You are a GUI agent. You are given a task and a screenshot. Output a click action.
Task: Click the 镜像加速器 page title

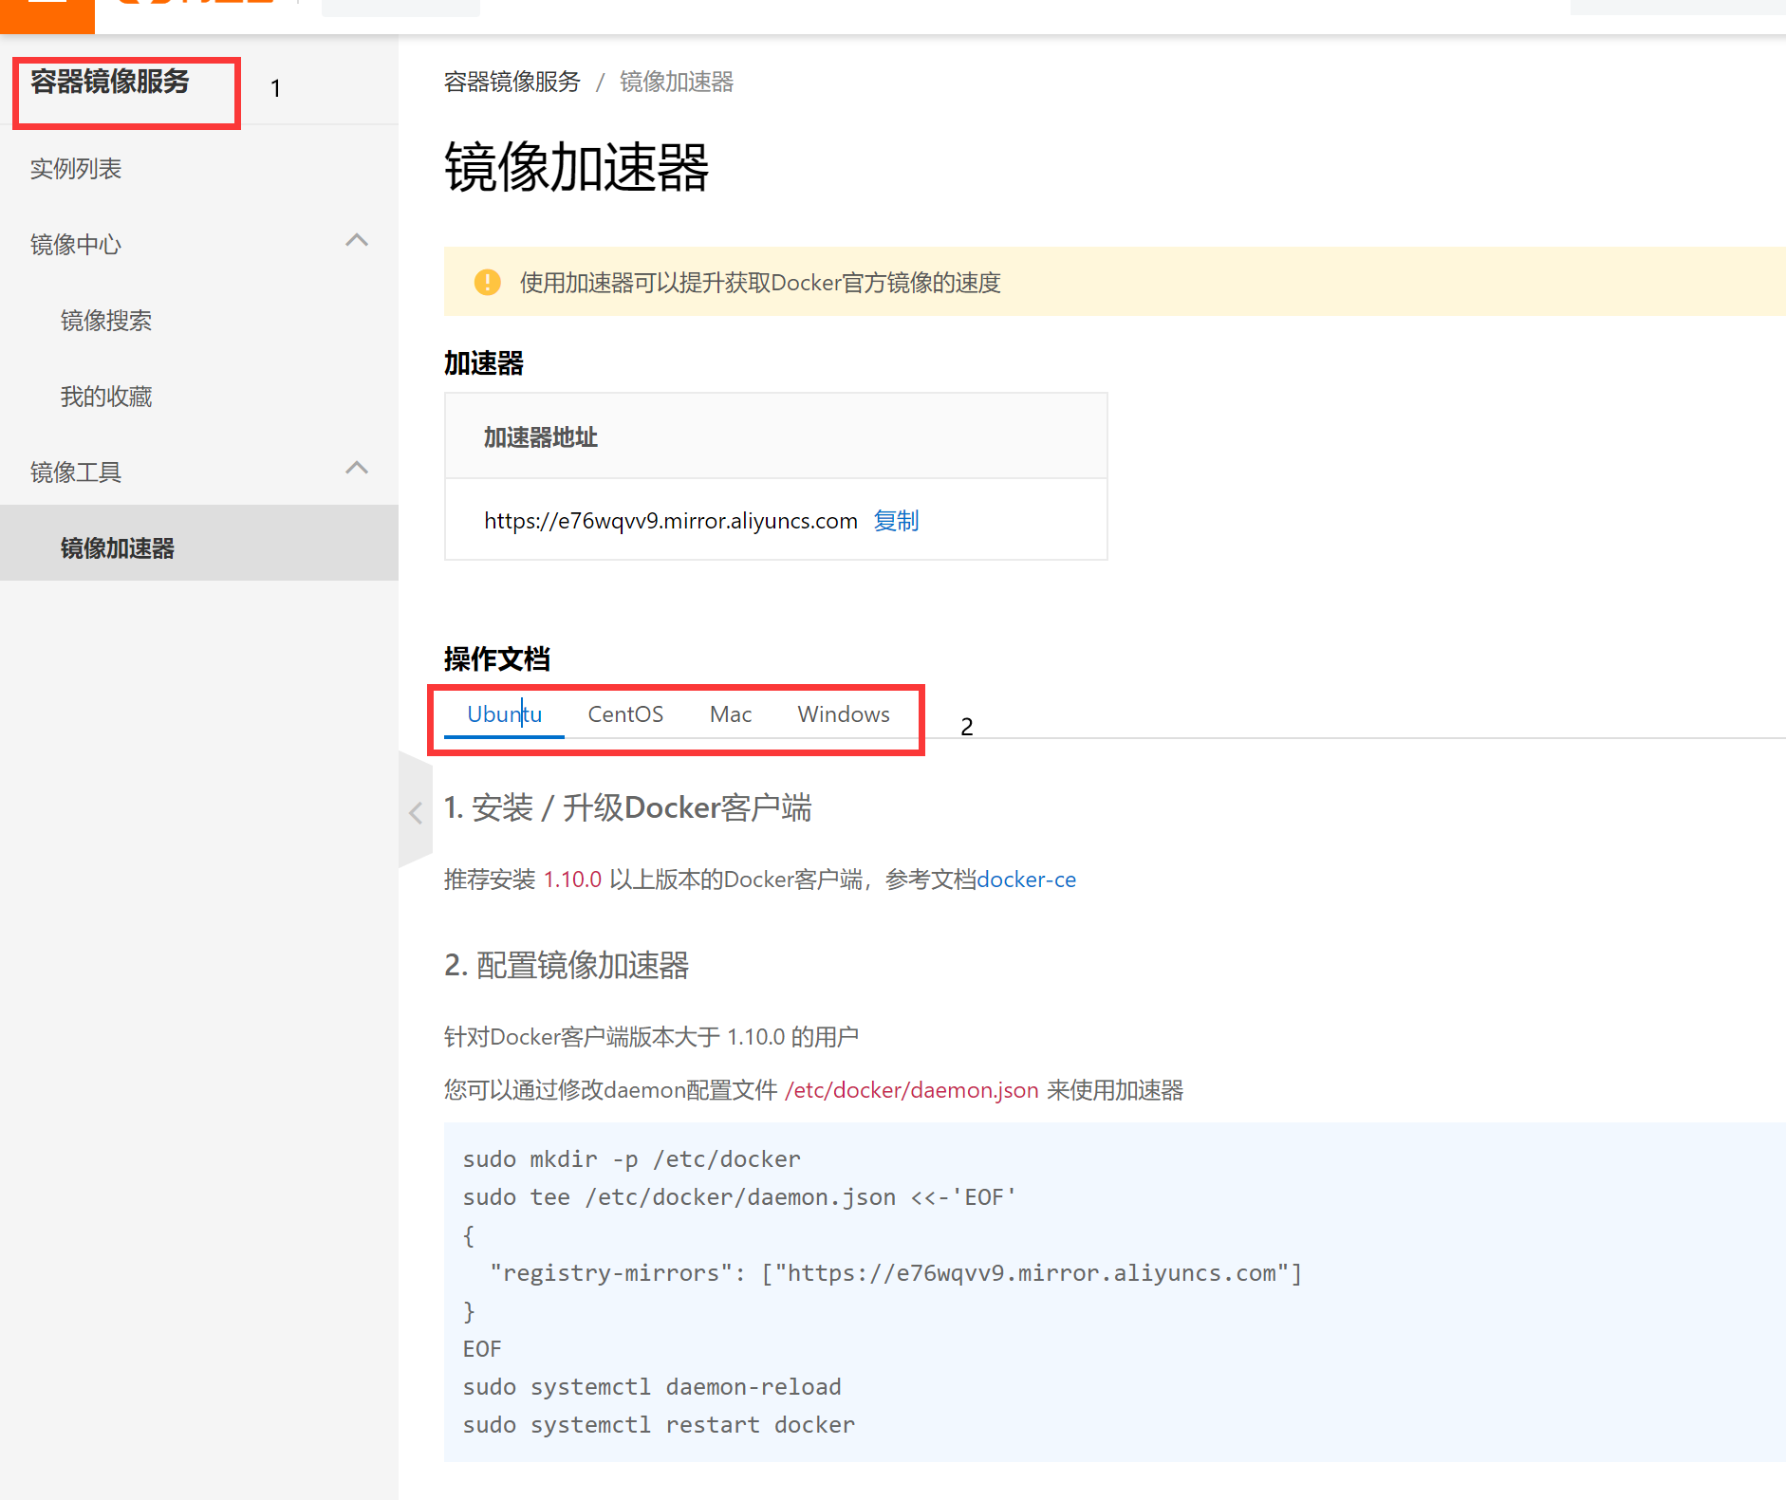[576, 167]
